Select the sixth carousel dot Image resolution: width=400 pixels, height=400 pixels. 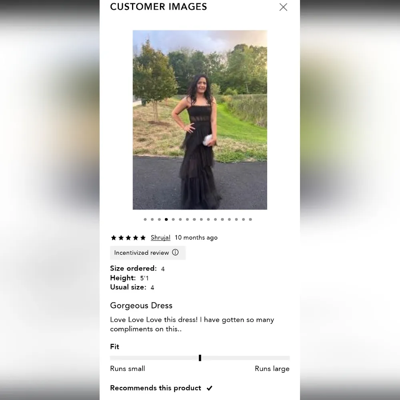pos(180,219)
